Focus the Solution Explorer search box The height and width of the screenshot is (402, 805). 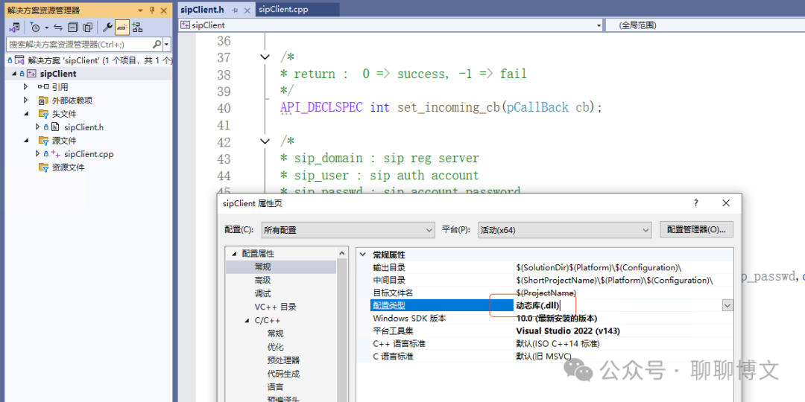80,45
